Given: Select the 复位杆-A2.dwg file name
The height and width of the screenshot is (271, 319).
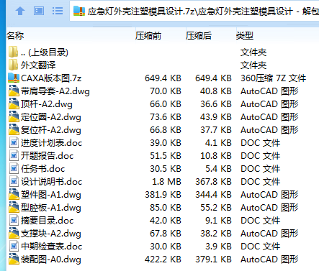Looking at the screenshot, I should click(51, 130).
